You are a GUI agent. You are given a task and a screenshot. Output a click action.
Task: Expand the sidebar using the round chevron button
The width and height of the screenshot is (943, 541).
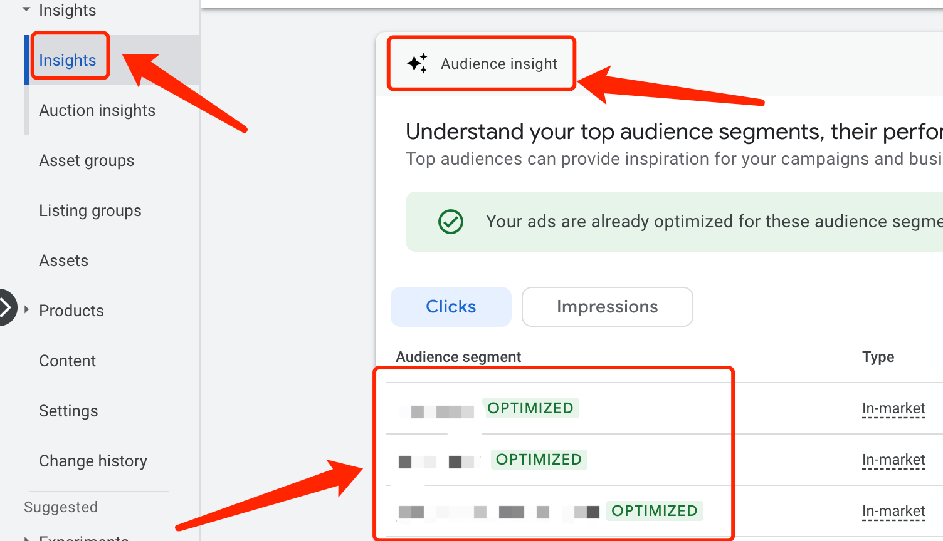tap(5, 307)
